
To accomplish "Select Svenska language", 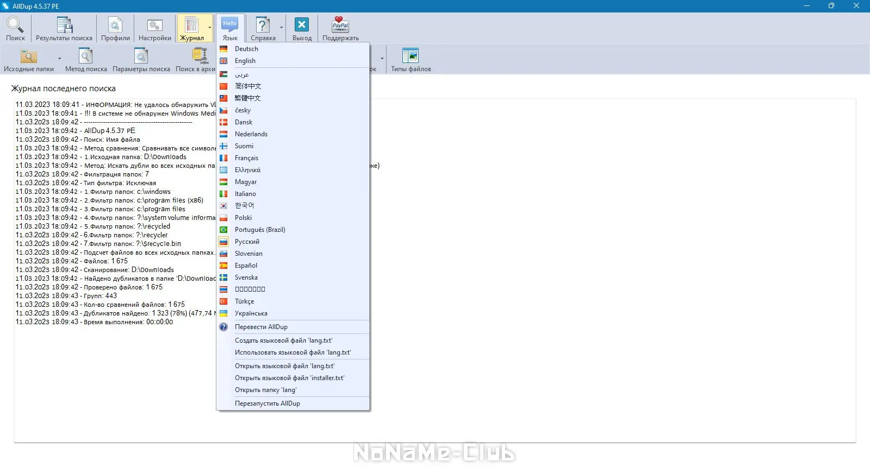I will pyautogui.click(x=293, y=277).
